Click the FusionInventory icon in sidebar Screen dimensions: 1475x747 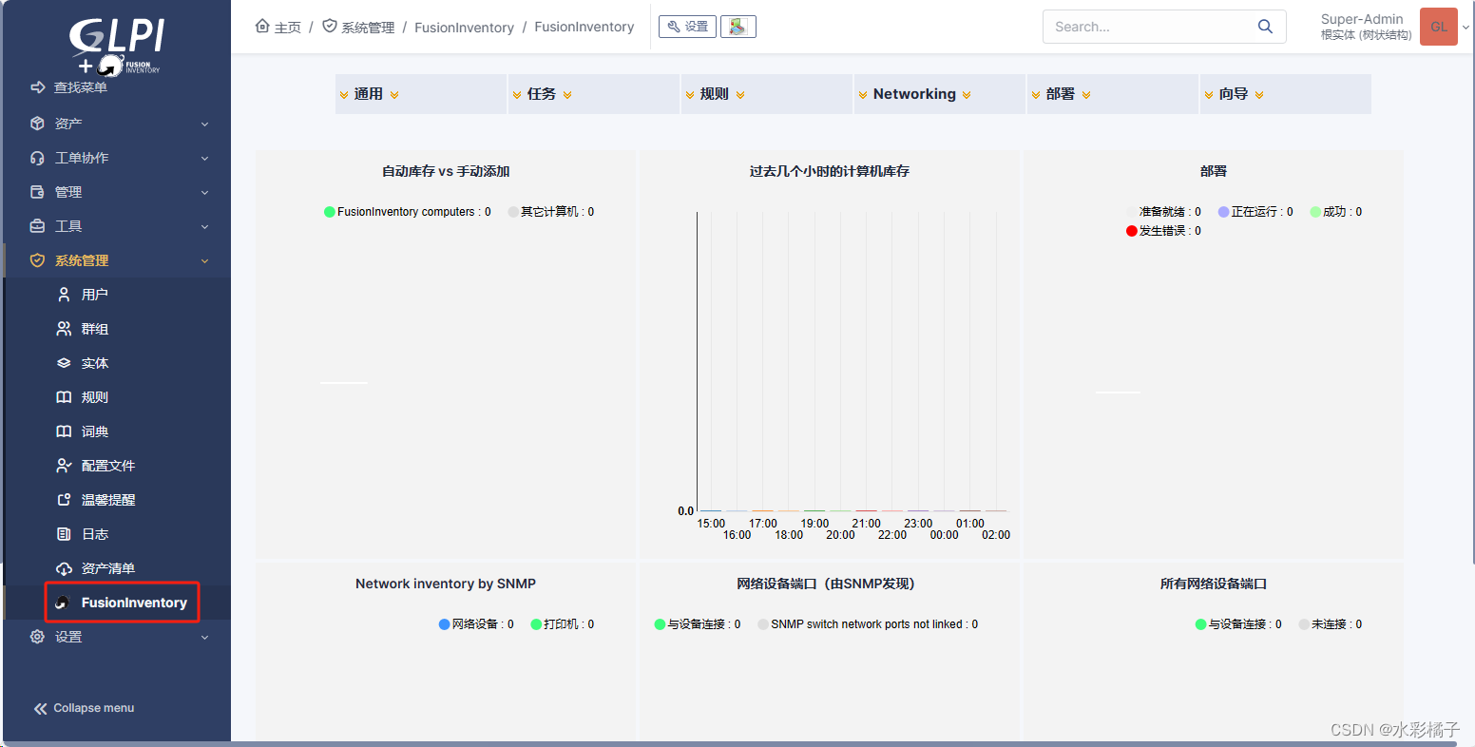tap(63, 603)
